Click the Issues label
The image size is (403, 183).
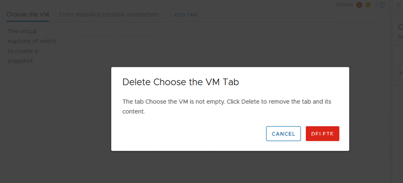click(344, 4)
